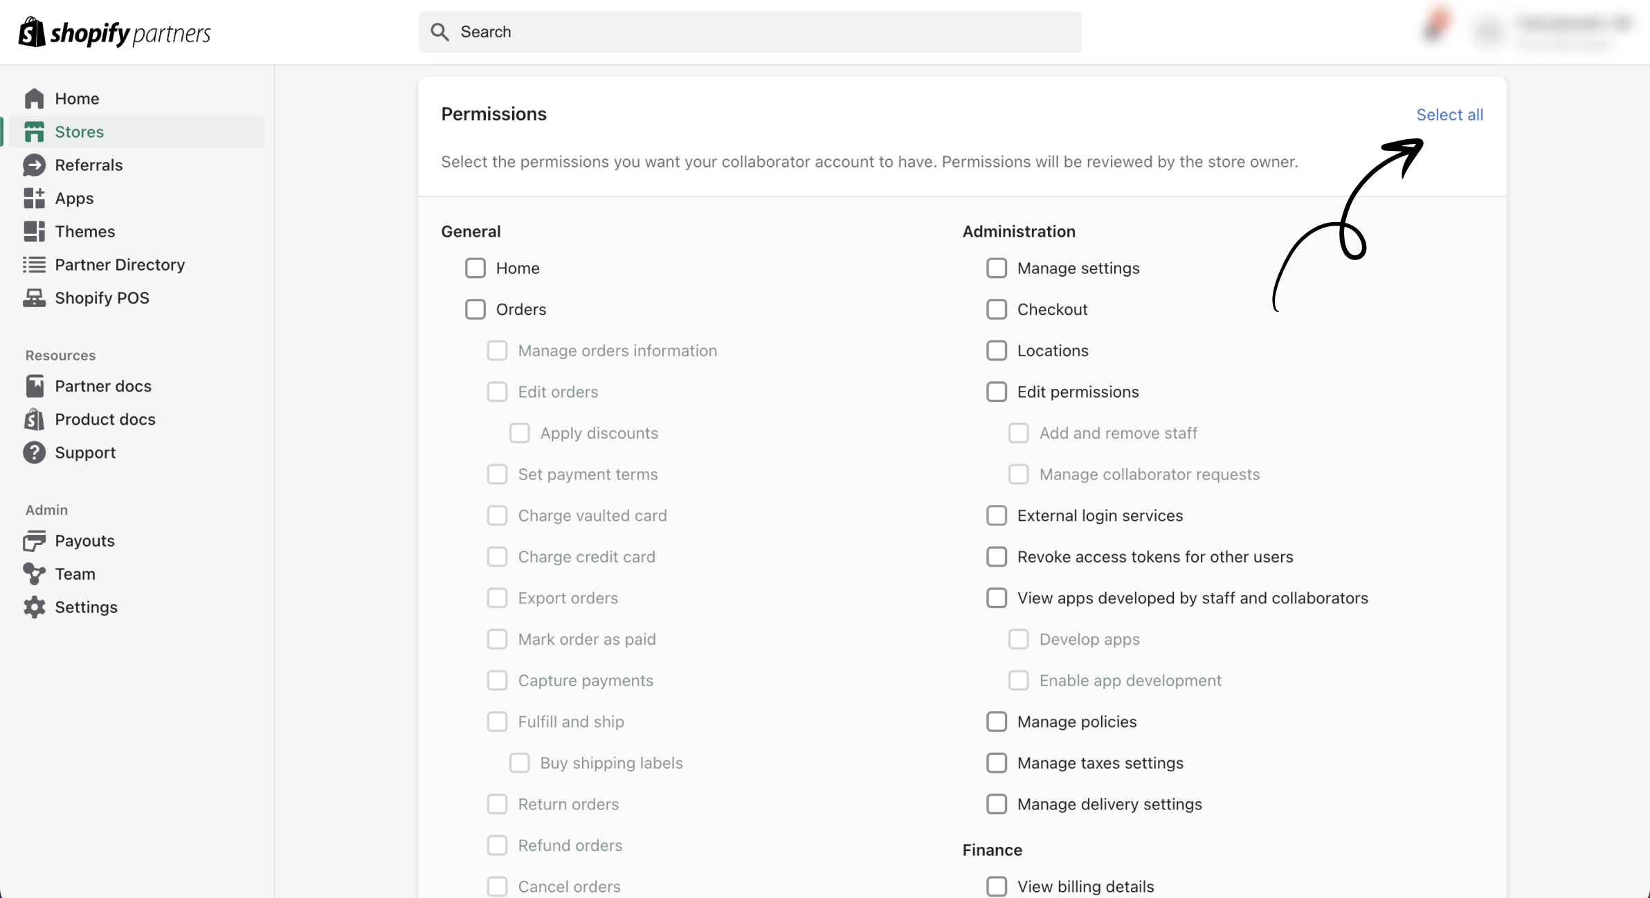Open Home in the sidebar menu

[77, 99]
